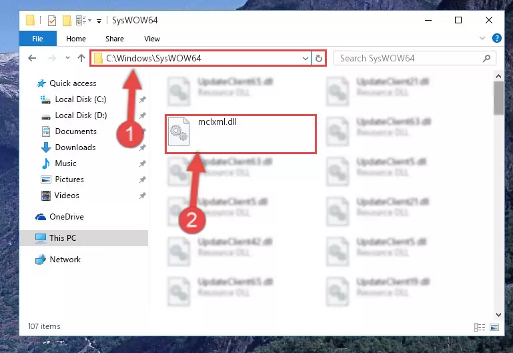This screenshot has height=353, width=513.
Task: Click the Search SysWOW64 box
Action: (x=414, y=58)
